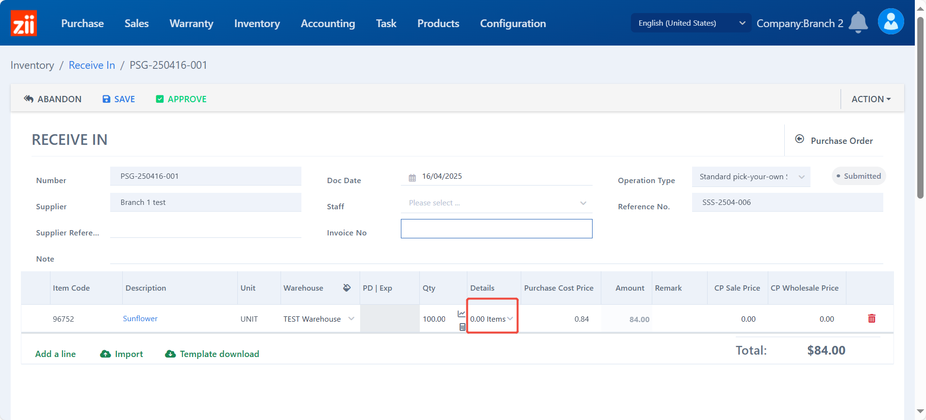Open the calculator icon beside Qty

point(462,327)
